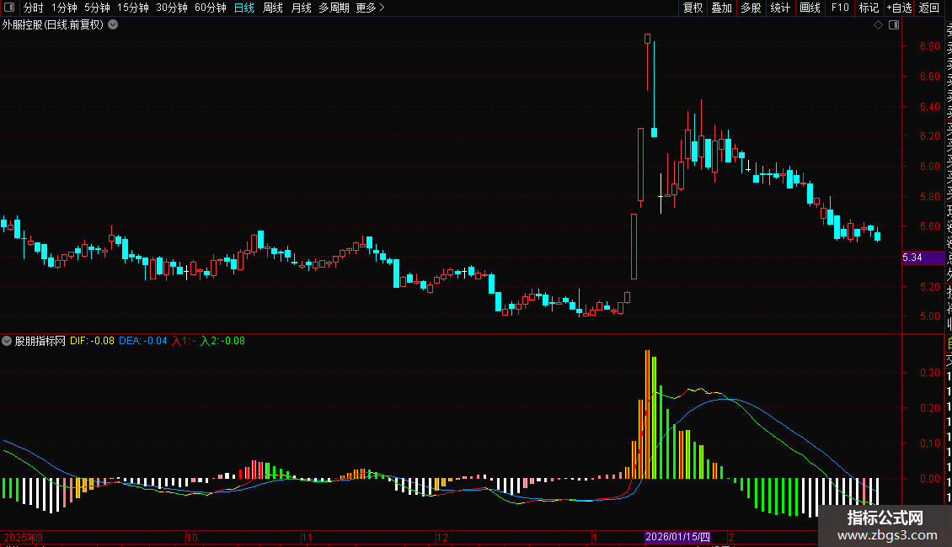The width and height of the screenshot is (952, 547).
Task: Click the diamond icon in chart corner
Action: pyautogui.click(x=878, y=25)
